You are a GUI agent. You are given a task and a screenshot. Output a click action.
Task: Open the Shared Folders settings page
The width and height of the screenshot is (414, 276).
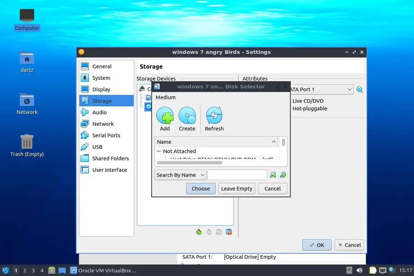coord(107,158)
